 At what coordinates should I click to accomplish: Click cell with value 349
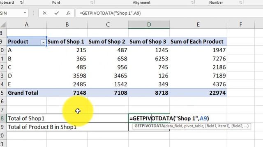149,84
